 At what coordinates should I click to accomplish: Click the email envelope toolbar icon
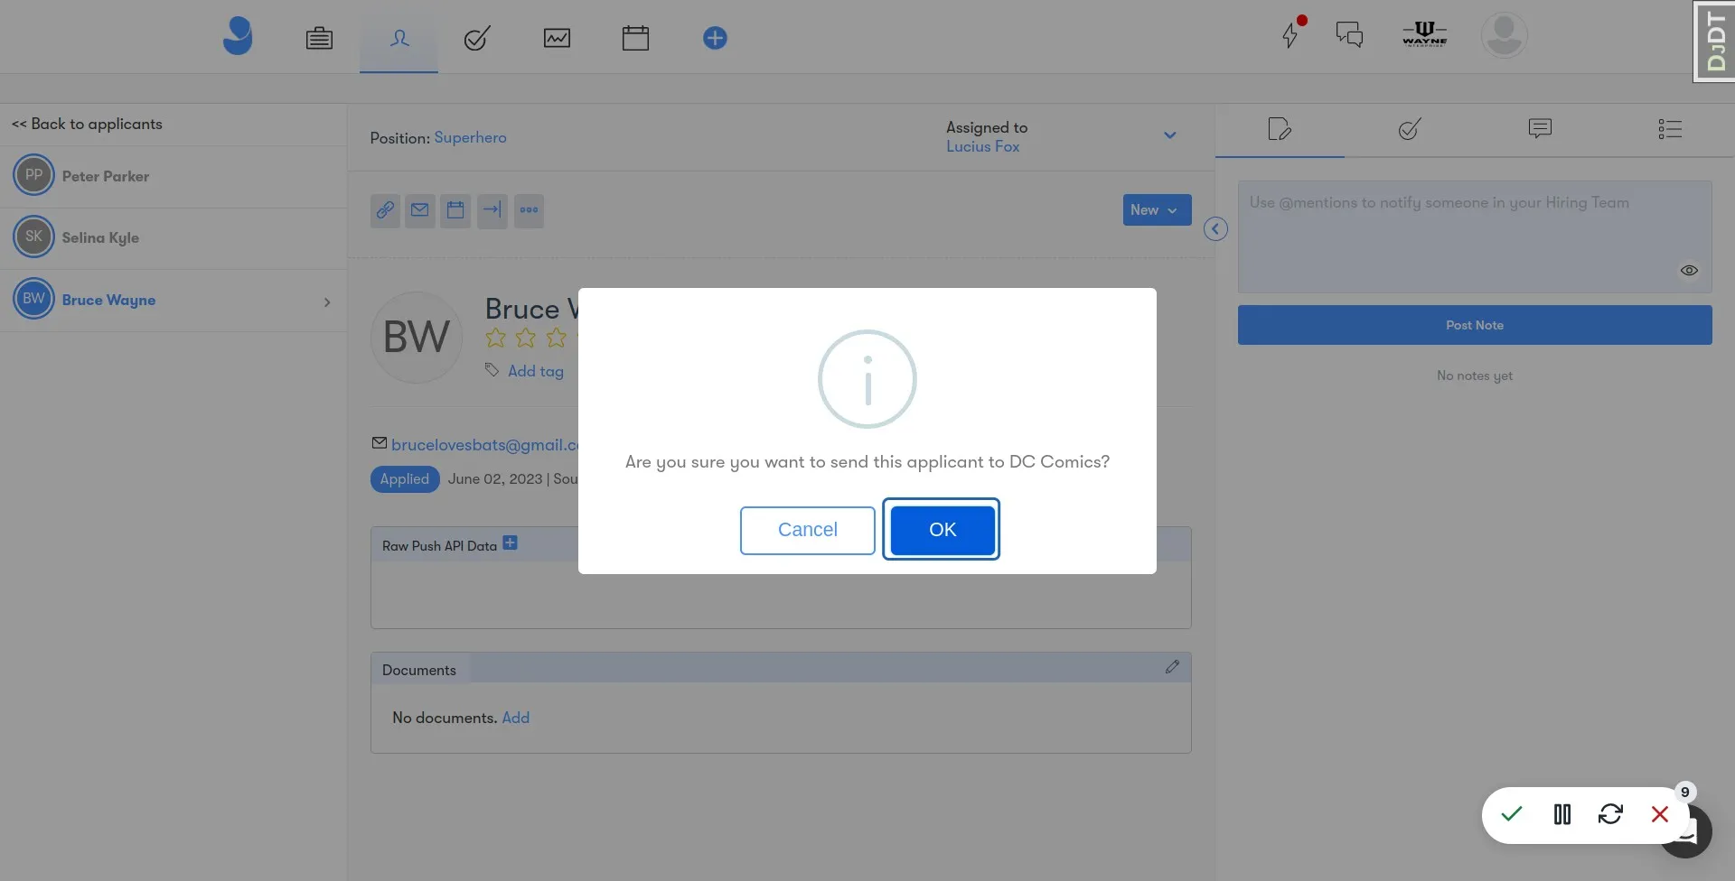tap(420, 210)
